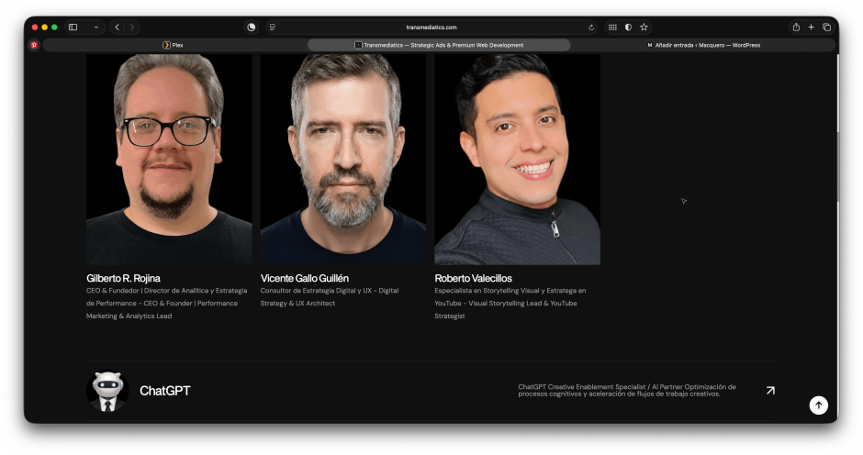Click Gilberto R. Rojina's profile photo
Screen dimensions: 863x455
pyautogui.click(x=169, y=159)
